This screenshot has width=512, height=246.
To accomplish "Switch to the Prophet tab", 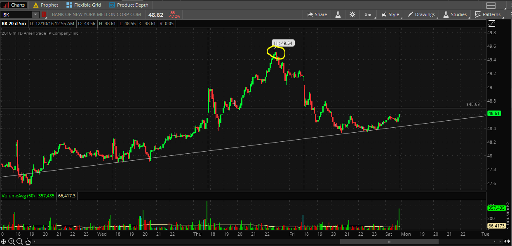I will click(x=46, y=5).
